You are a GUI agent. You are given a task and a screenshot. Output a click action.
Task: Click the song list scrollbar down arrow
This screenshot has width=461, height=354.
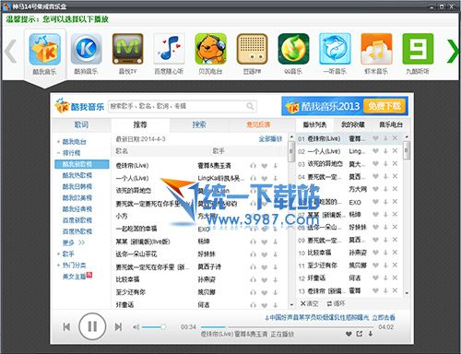tap(291, 305)
